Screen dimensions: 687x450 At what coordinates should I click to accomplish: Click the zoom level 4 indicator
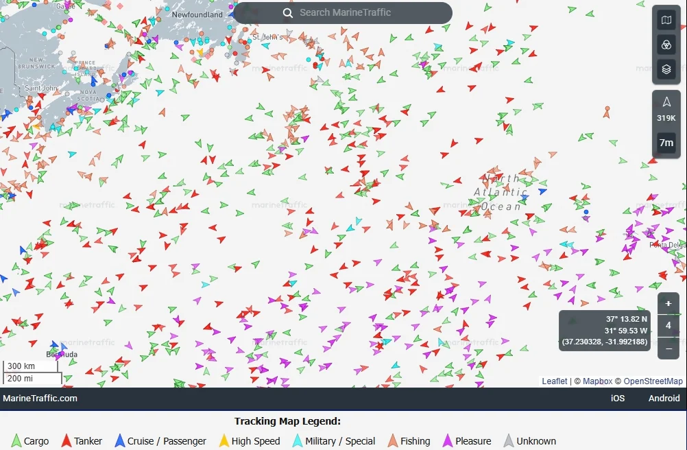point(668,326)
